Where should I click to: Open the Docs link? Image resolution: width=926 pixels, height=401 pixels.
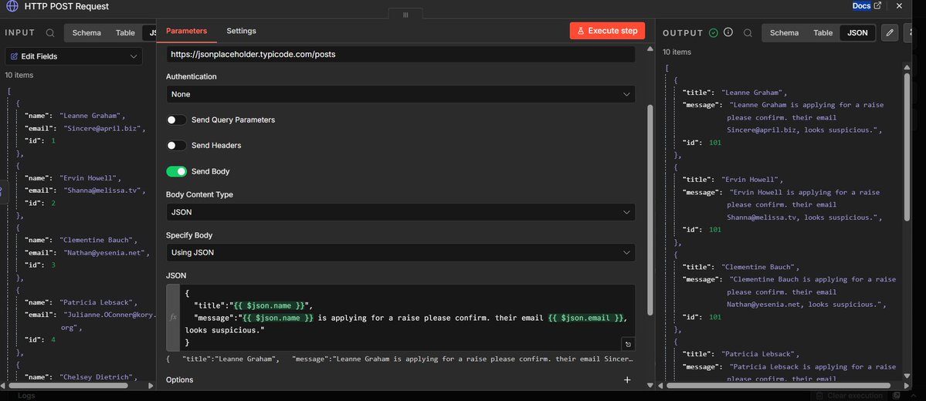click(862, 6)
